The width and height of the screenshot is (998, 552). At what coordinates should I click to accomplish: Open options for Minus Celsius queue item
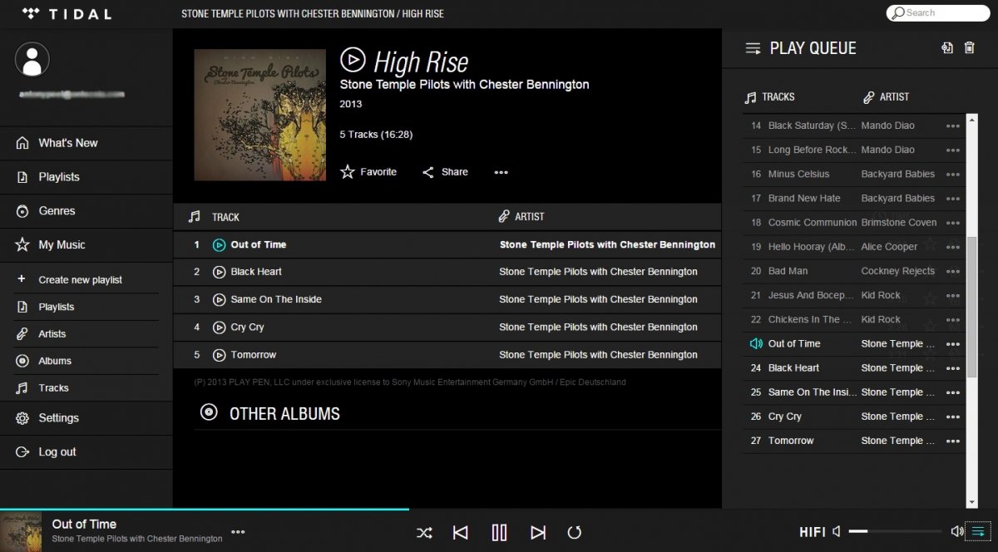[953, 175]
